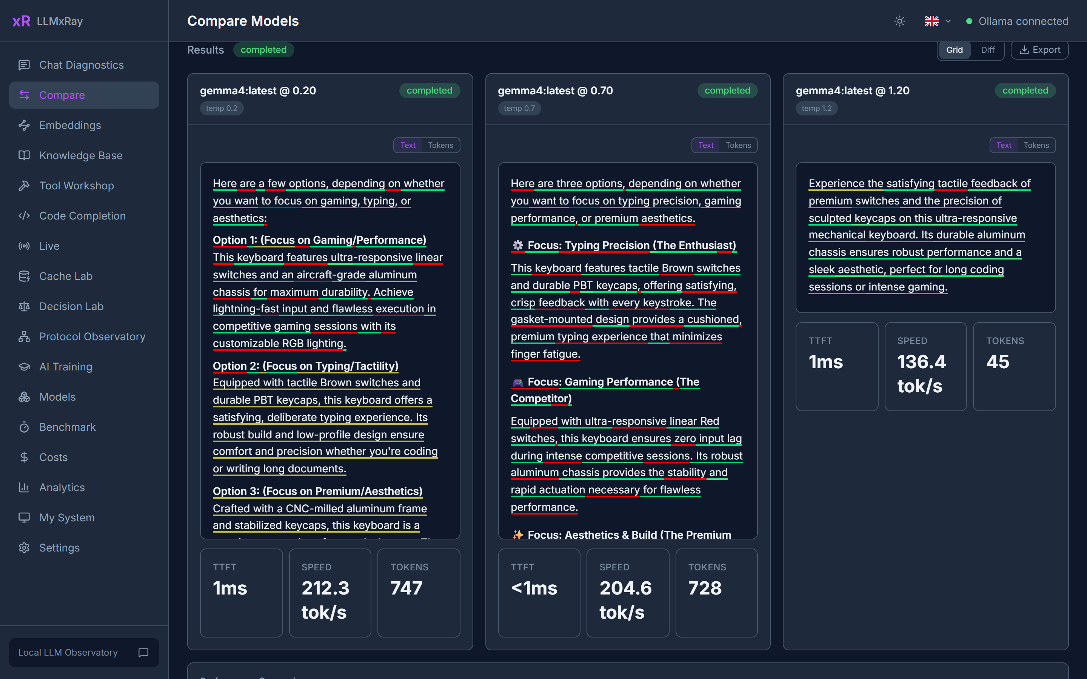Click the Analytics bar chart icon
The image size is (1087, 679).
click(x=24, y=487)
